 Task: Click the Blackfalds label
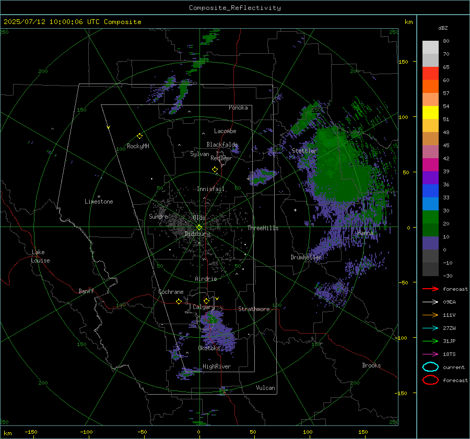point(222,145)
